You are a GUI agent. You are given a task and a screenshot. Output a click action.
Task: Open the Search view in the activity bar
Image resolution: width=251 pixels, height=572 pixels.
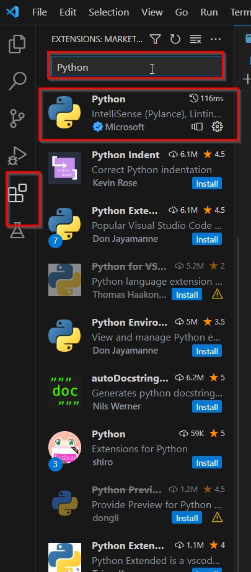[17, 81]
